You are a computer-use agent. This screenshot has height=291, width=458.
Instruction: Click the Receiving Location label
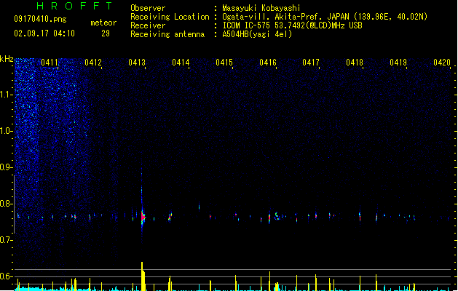point(170,17)
